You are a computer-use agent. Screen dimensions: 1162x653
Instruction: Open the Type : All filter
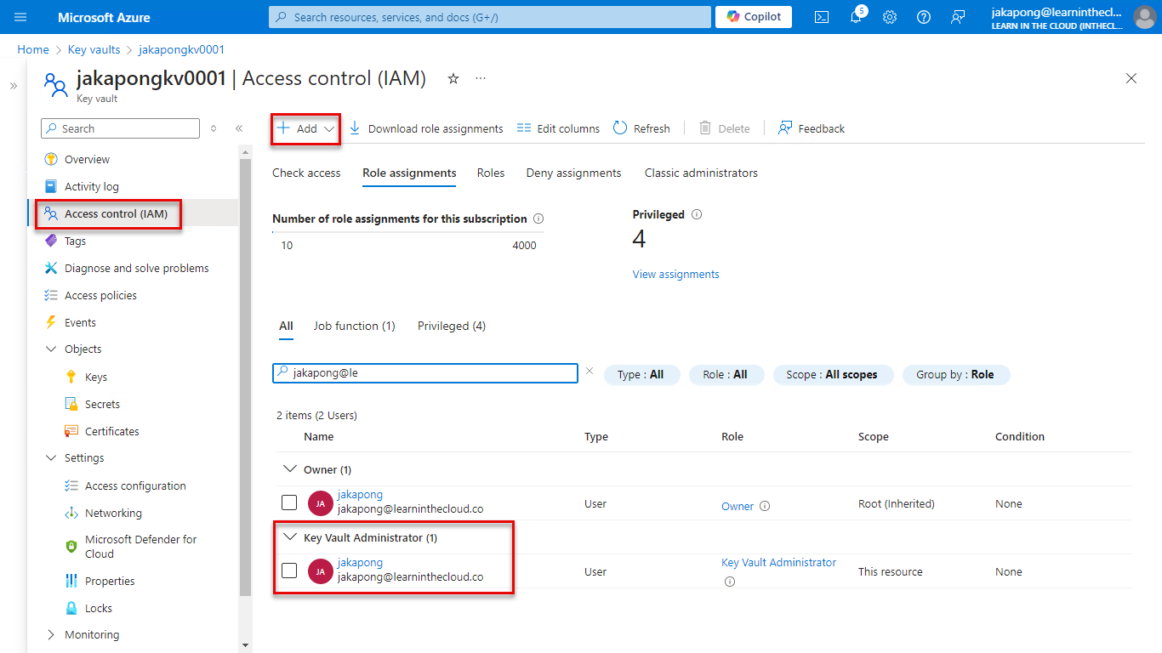tap(641, 374)
